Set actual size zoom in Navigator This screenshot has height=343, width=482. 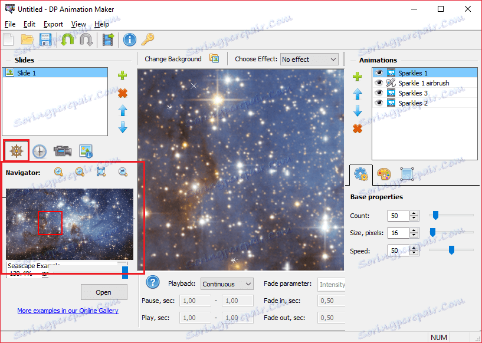(123, 172)
